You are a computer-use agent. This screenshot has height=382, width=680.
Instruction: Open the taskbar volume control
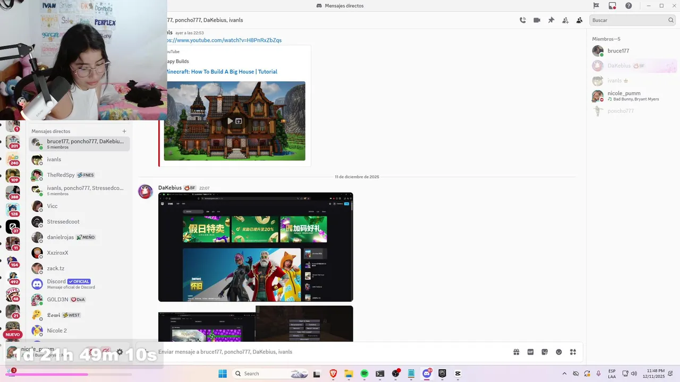[x=634, y=374]
